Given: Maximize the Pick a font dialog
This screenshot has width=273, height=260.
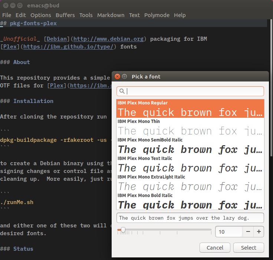Looking at the screenshot, I should (x=124, y=76).
